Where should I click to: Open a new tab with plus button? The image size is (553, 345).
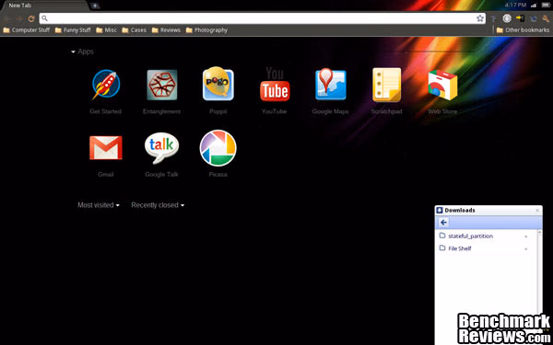pos(95,6)
